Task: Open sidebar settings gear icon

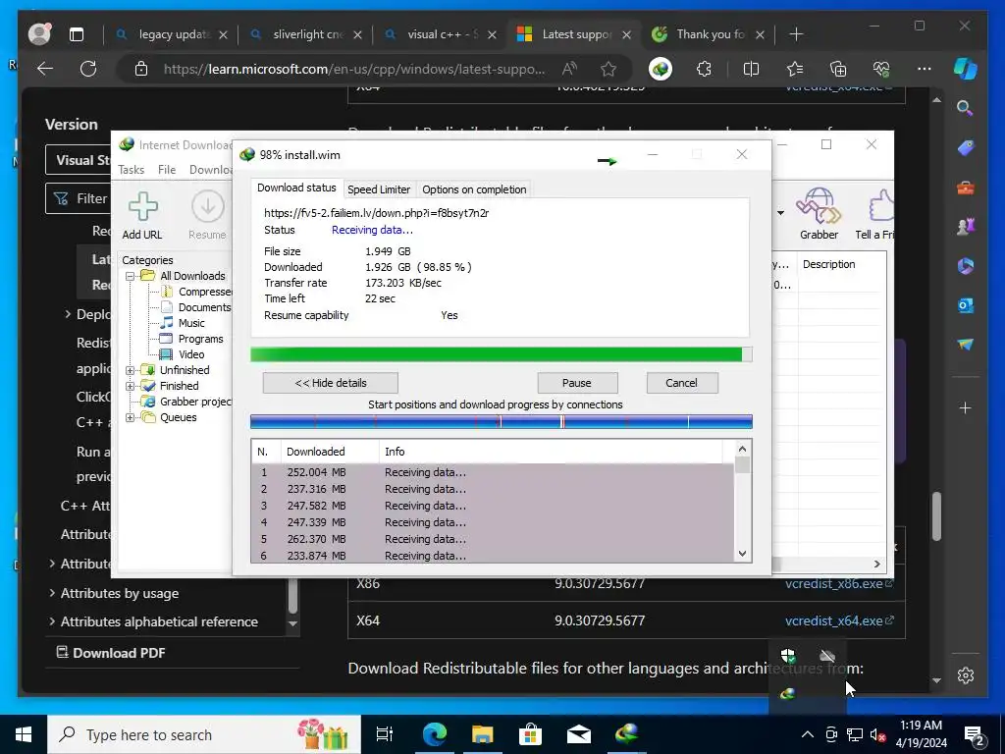Action: point(966,675)
